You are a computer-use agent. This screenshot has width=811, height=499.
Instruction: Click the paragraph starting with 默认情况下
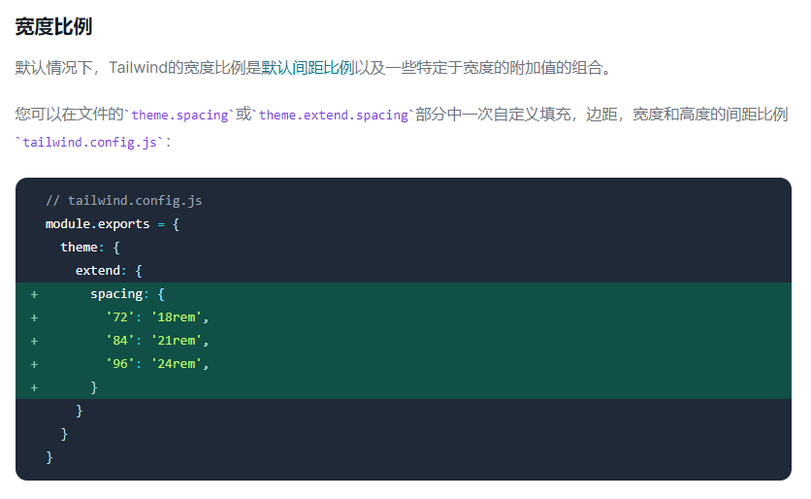pyautogui.click(x=314, y=68)
